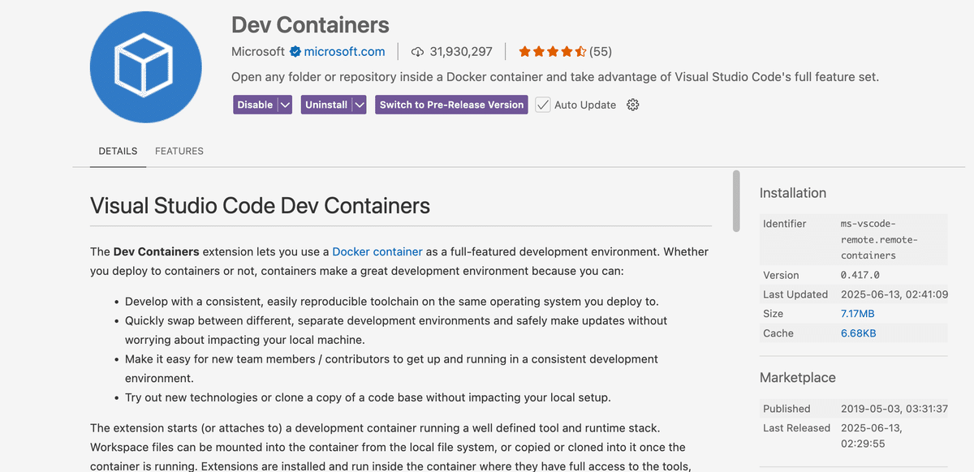
Task: Open the extension settings gear icon
Action: point(632,105)
